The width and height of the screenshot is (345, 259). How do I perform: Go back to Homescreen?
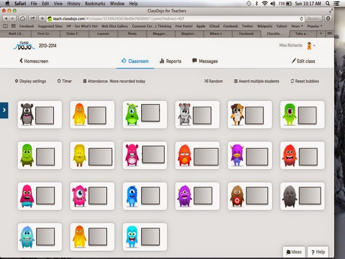[34, 61]
